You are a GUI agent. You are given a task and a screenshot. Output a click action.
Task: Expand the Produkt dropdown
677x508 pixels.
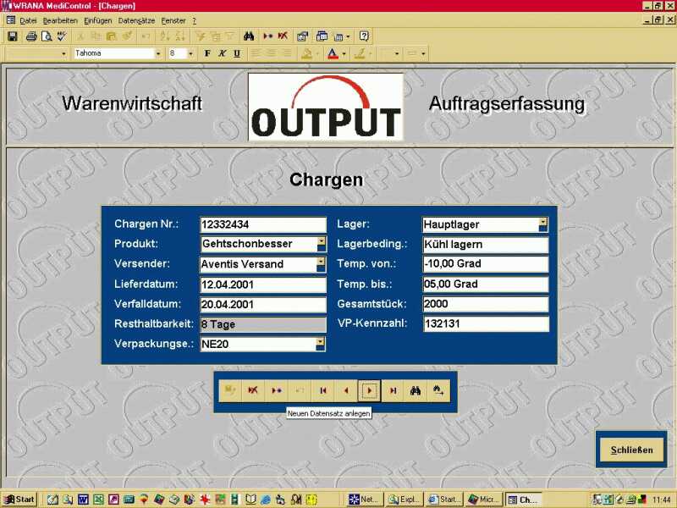pyautogui.click(x=322, y=244)
